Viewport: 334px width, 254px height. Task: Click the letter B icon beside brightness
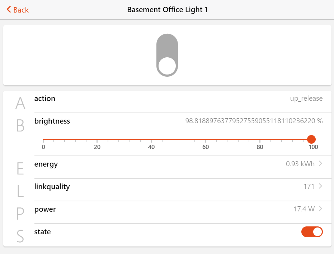click(20, 126)
